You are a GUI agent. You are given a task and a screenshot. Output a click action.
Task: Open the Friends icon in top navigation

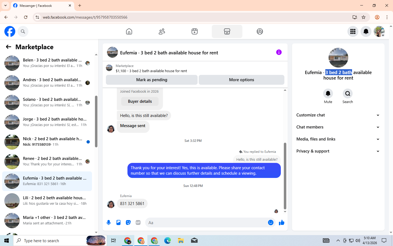pyautogui.click(x=162, y=31)
